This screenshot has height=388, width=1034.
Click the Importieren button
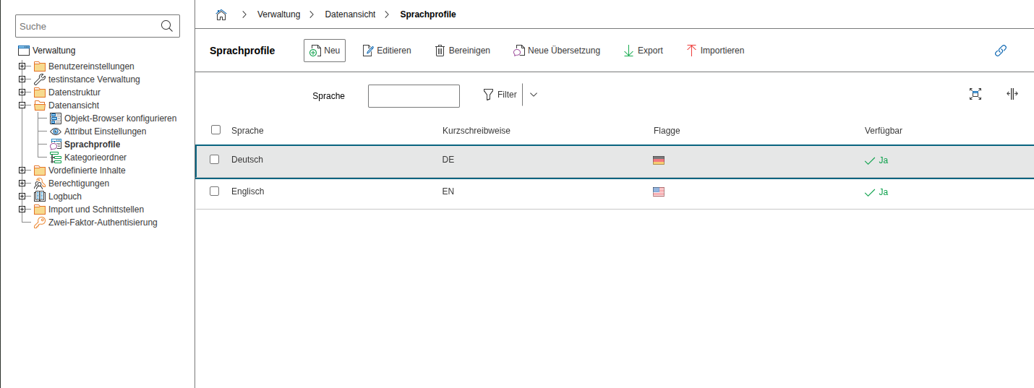(715, 51)
